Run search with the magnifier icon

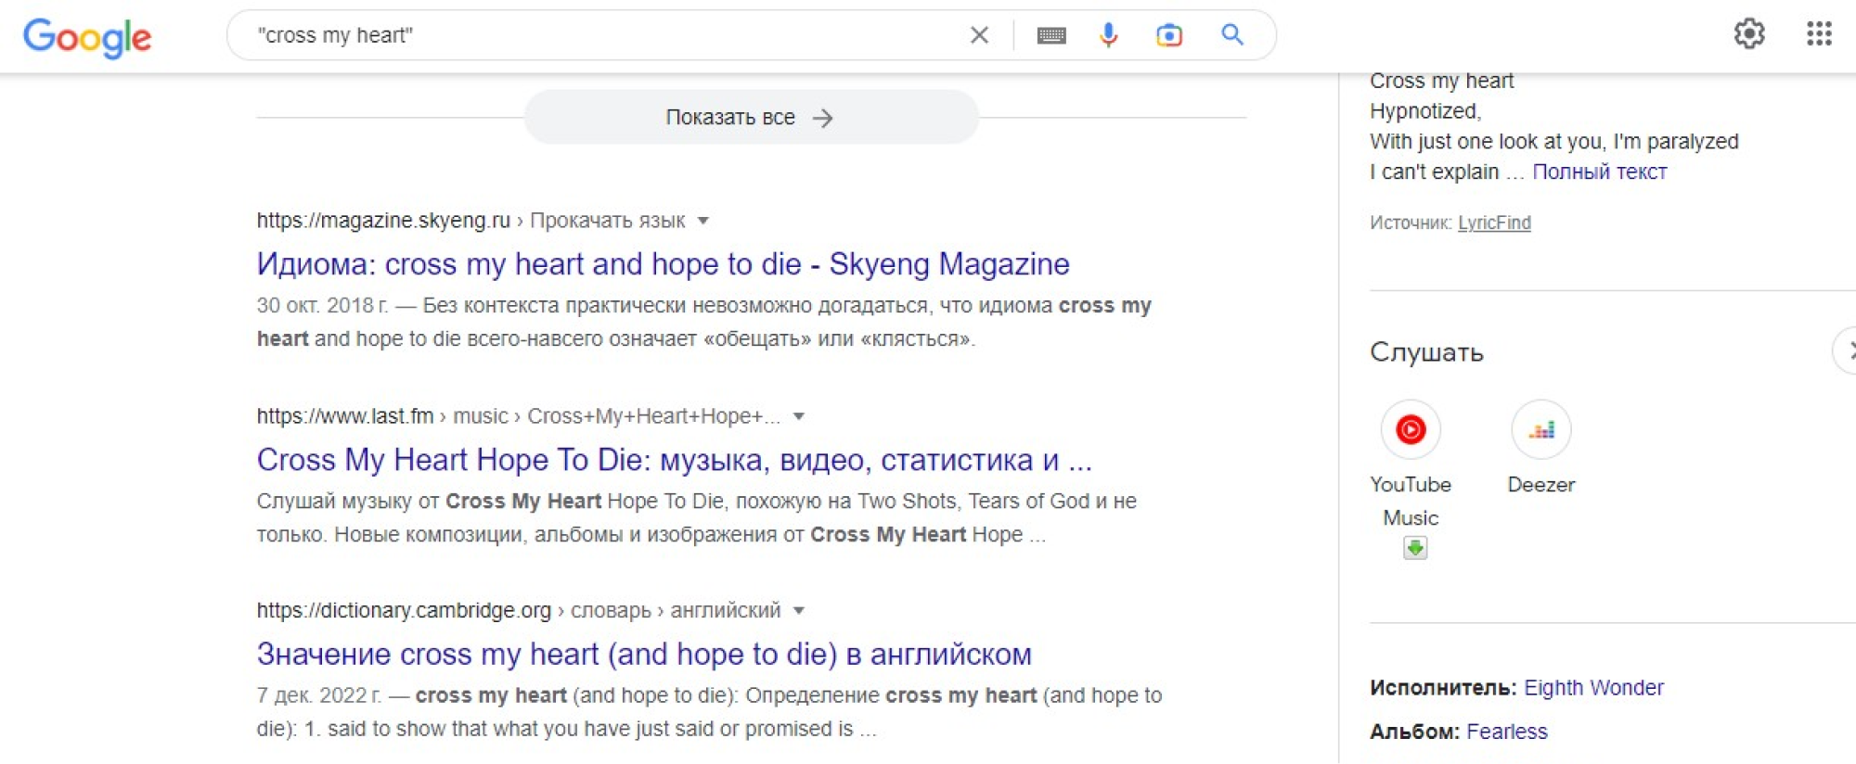[1232, 35]
